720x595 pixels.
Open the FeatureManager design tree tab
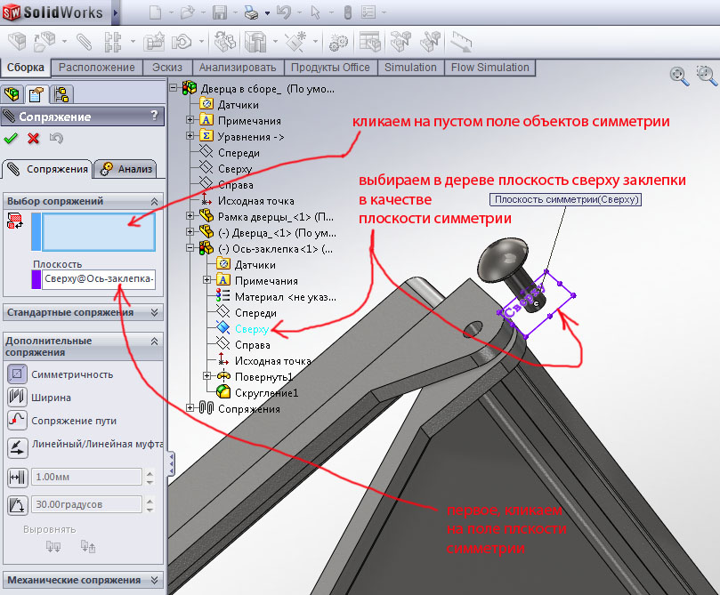[12, 94]
